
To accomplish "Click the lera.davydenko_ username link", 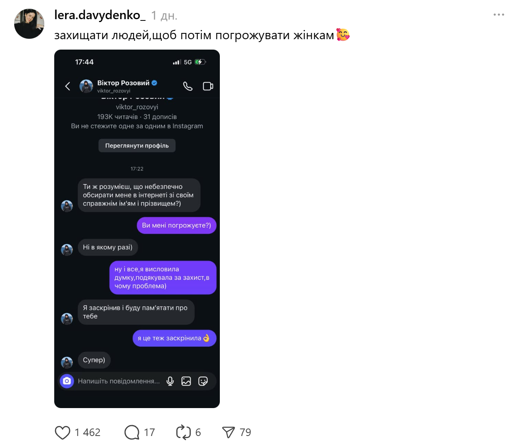I will pos(100,15).
